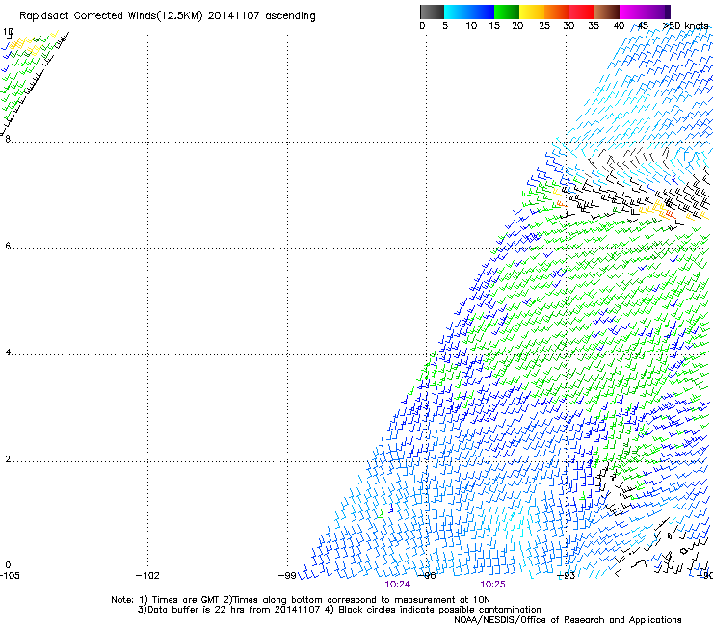Click the green 15-20 knots legend swatch

point(507,12)
